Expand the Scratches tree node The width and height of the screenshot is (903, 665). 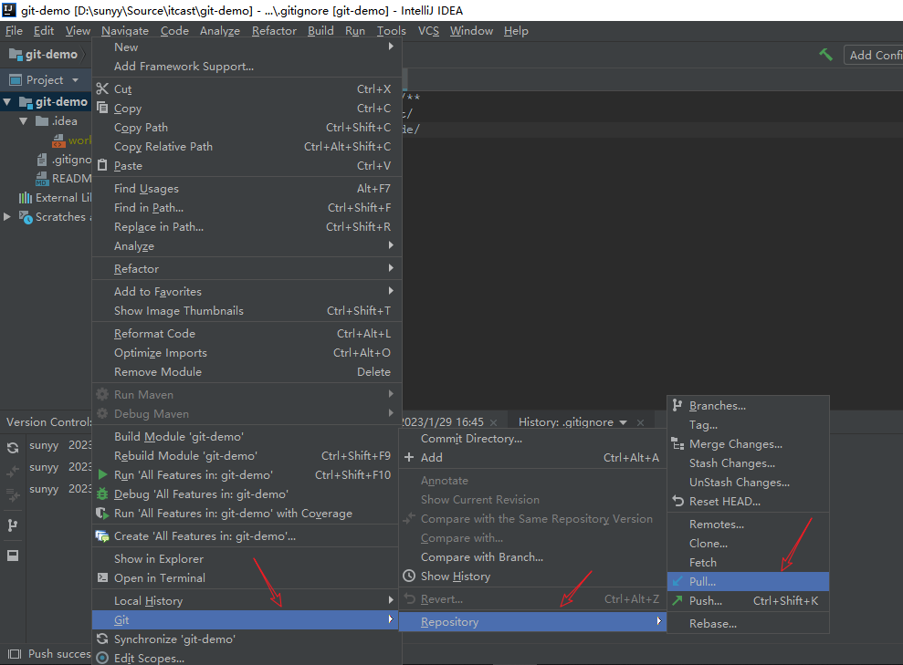pyautogui.click(x=8, y=217)
